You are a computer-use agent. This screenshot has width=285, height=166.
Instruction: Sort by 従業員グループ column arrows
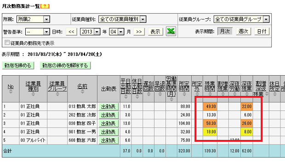tap(57, 94)
